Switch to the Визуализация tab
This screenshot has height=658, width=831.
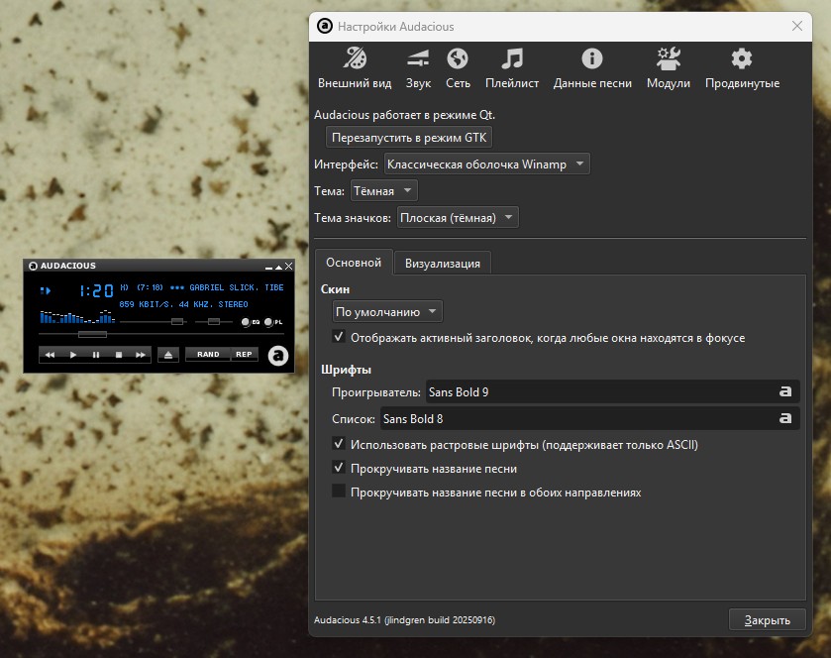[442, 264]
